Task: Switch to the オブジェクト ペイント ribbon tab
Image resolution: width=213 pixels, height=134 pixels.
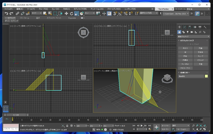Action: (x=54, y=18)
